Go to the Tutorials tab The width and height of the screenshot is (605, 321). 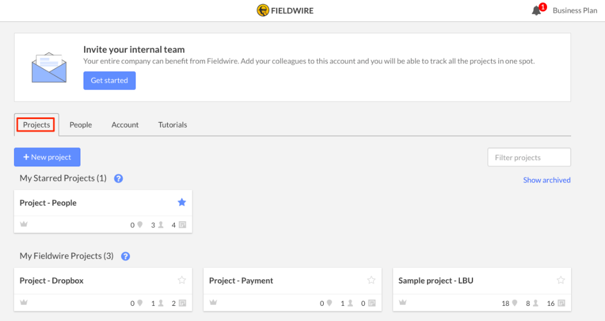click(x=172, y=125)
